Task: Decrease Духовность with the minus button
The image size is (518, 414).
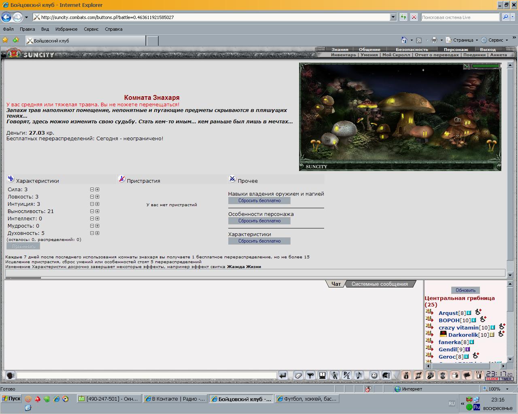Action: (x=92, y=233)
